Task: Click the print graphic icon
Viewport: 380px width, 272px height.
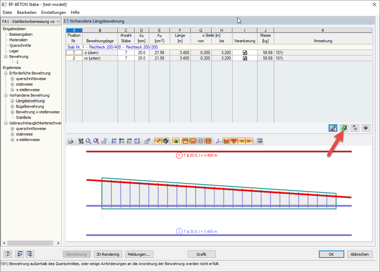Action: [x=70, y=141]
